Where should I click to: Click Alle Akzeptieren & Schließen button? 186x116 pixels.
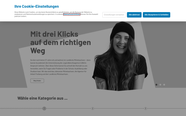(157, 15)
